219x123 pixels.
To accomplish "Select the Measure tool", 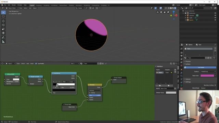I will [x=3, y=42].
